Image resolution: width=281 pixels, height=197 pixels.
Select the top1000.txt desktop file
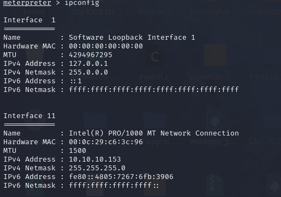[x=94, y=12]
